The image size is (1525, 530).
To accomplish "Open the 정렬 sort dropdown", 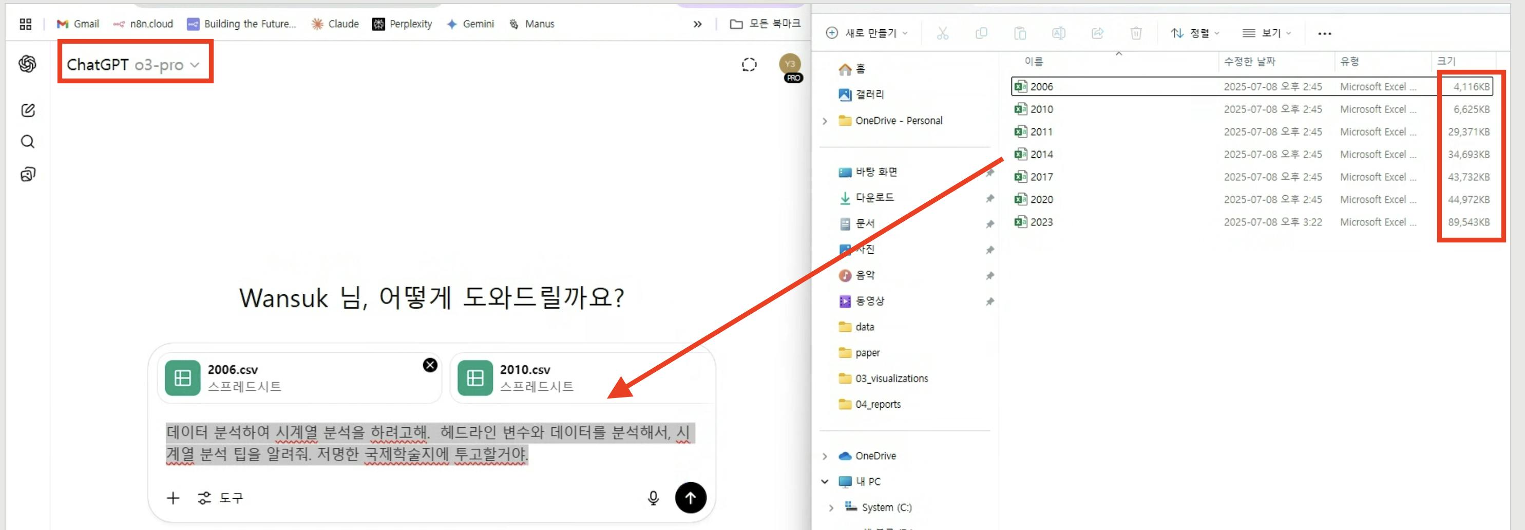I will [x=1195, y=33].
